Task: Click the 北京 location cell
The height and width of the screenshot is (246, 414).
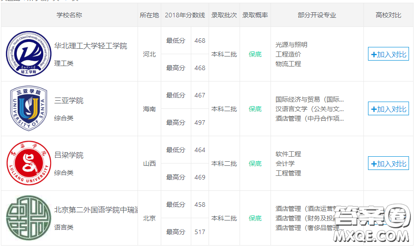Action: click(x=149, y=218)
